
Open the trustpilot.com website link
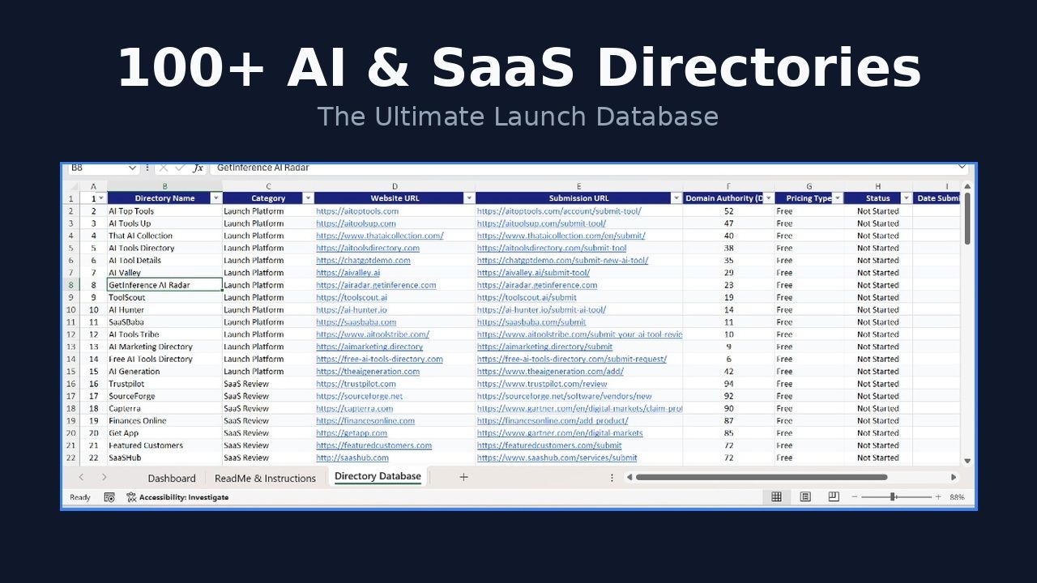click(x=356, y=384)
